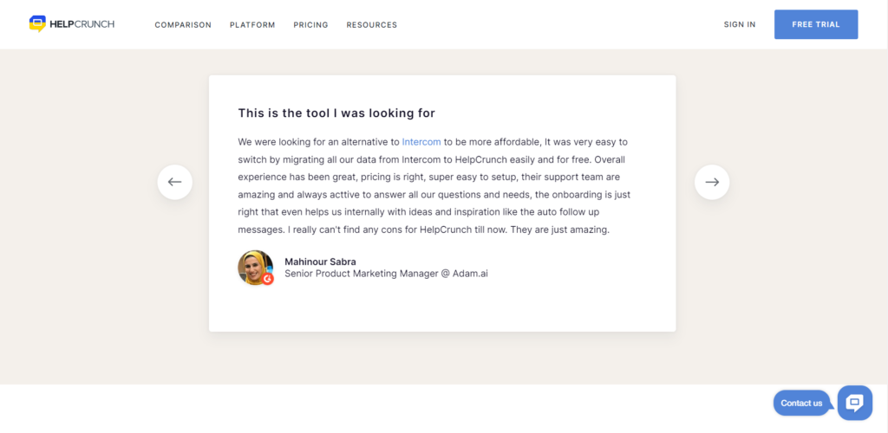Expand the Comparison menu
Viewport: 888px width, 433px height.
click(x=183, y=25)
